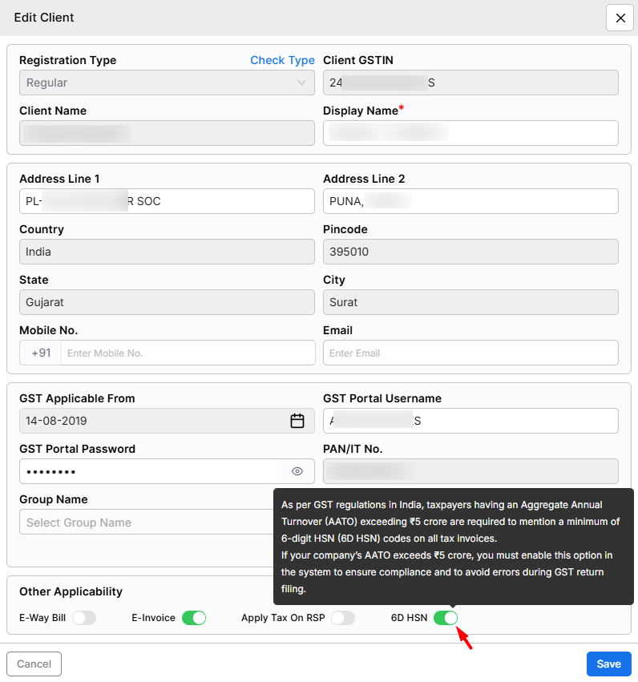Screen dimensions: 638x682
Task: Disable the 6D HSN toggle
Action: 446,618
